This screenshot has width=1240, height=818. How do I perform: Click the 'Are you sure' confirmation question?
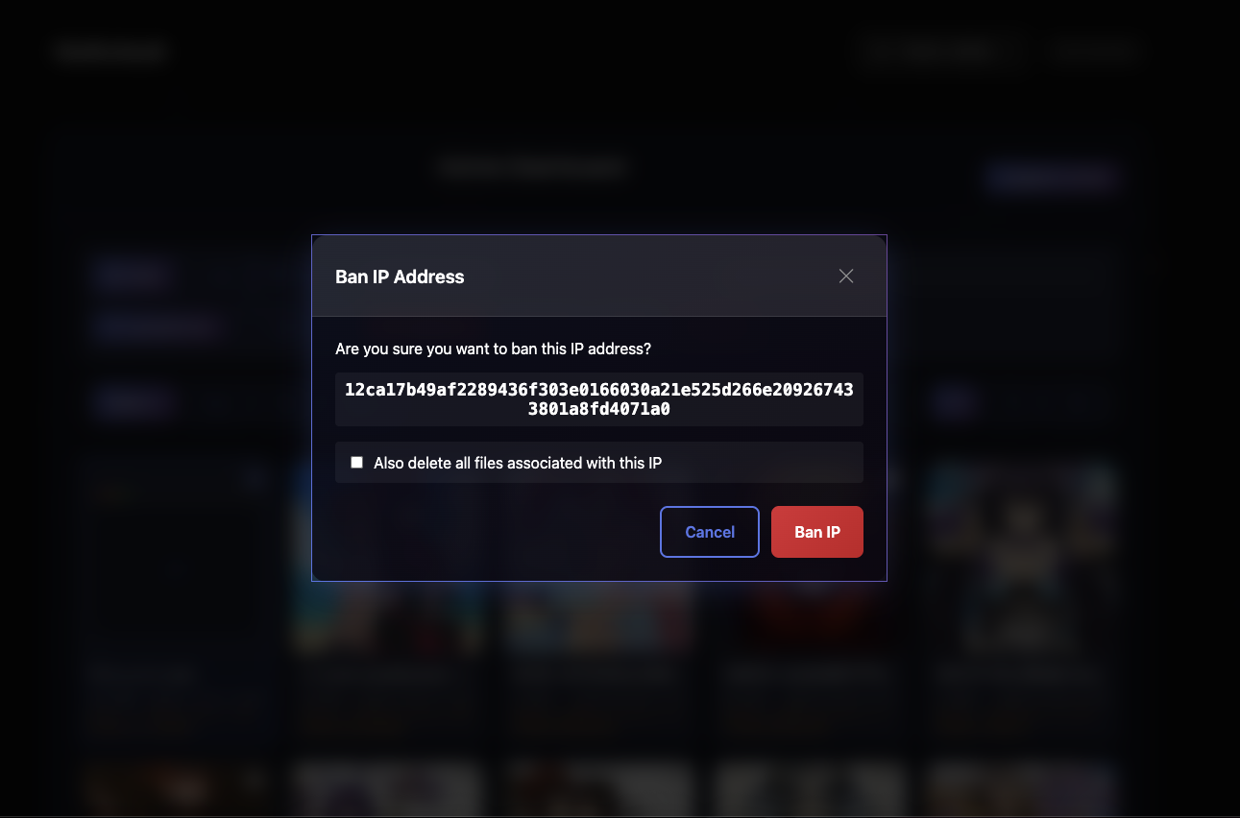(x=494, y=349)
